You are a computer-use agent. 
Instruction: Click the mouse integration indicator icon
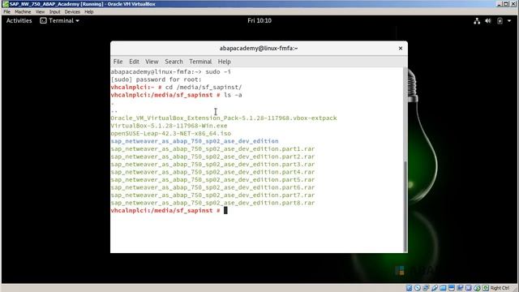point(477,288)
